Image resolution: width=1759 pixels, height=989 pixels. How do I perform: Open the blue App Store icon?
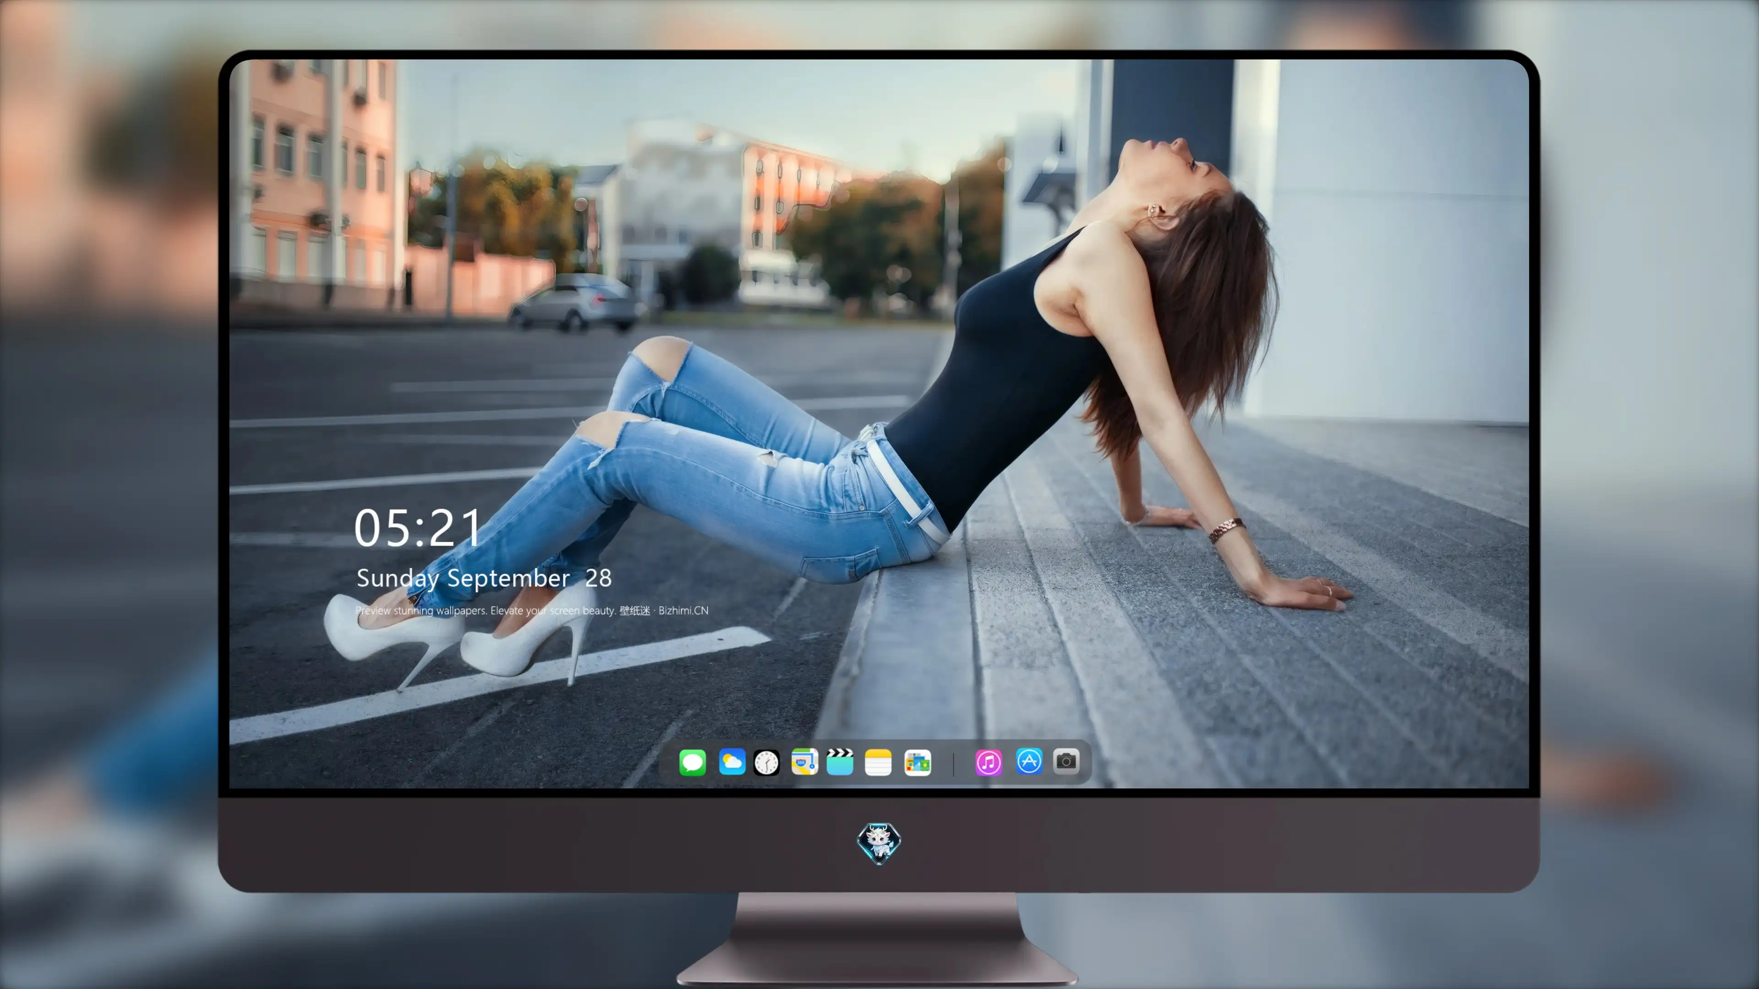pyautogui.click(x=1029, y=761)
